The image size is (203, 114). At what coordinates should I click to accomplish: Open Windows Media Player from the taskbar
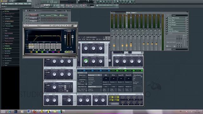click(x=22, y=111)
